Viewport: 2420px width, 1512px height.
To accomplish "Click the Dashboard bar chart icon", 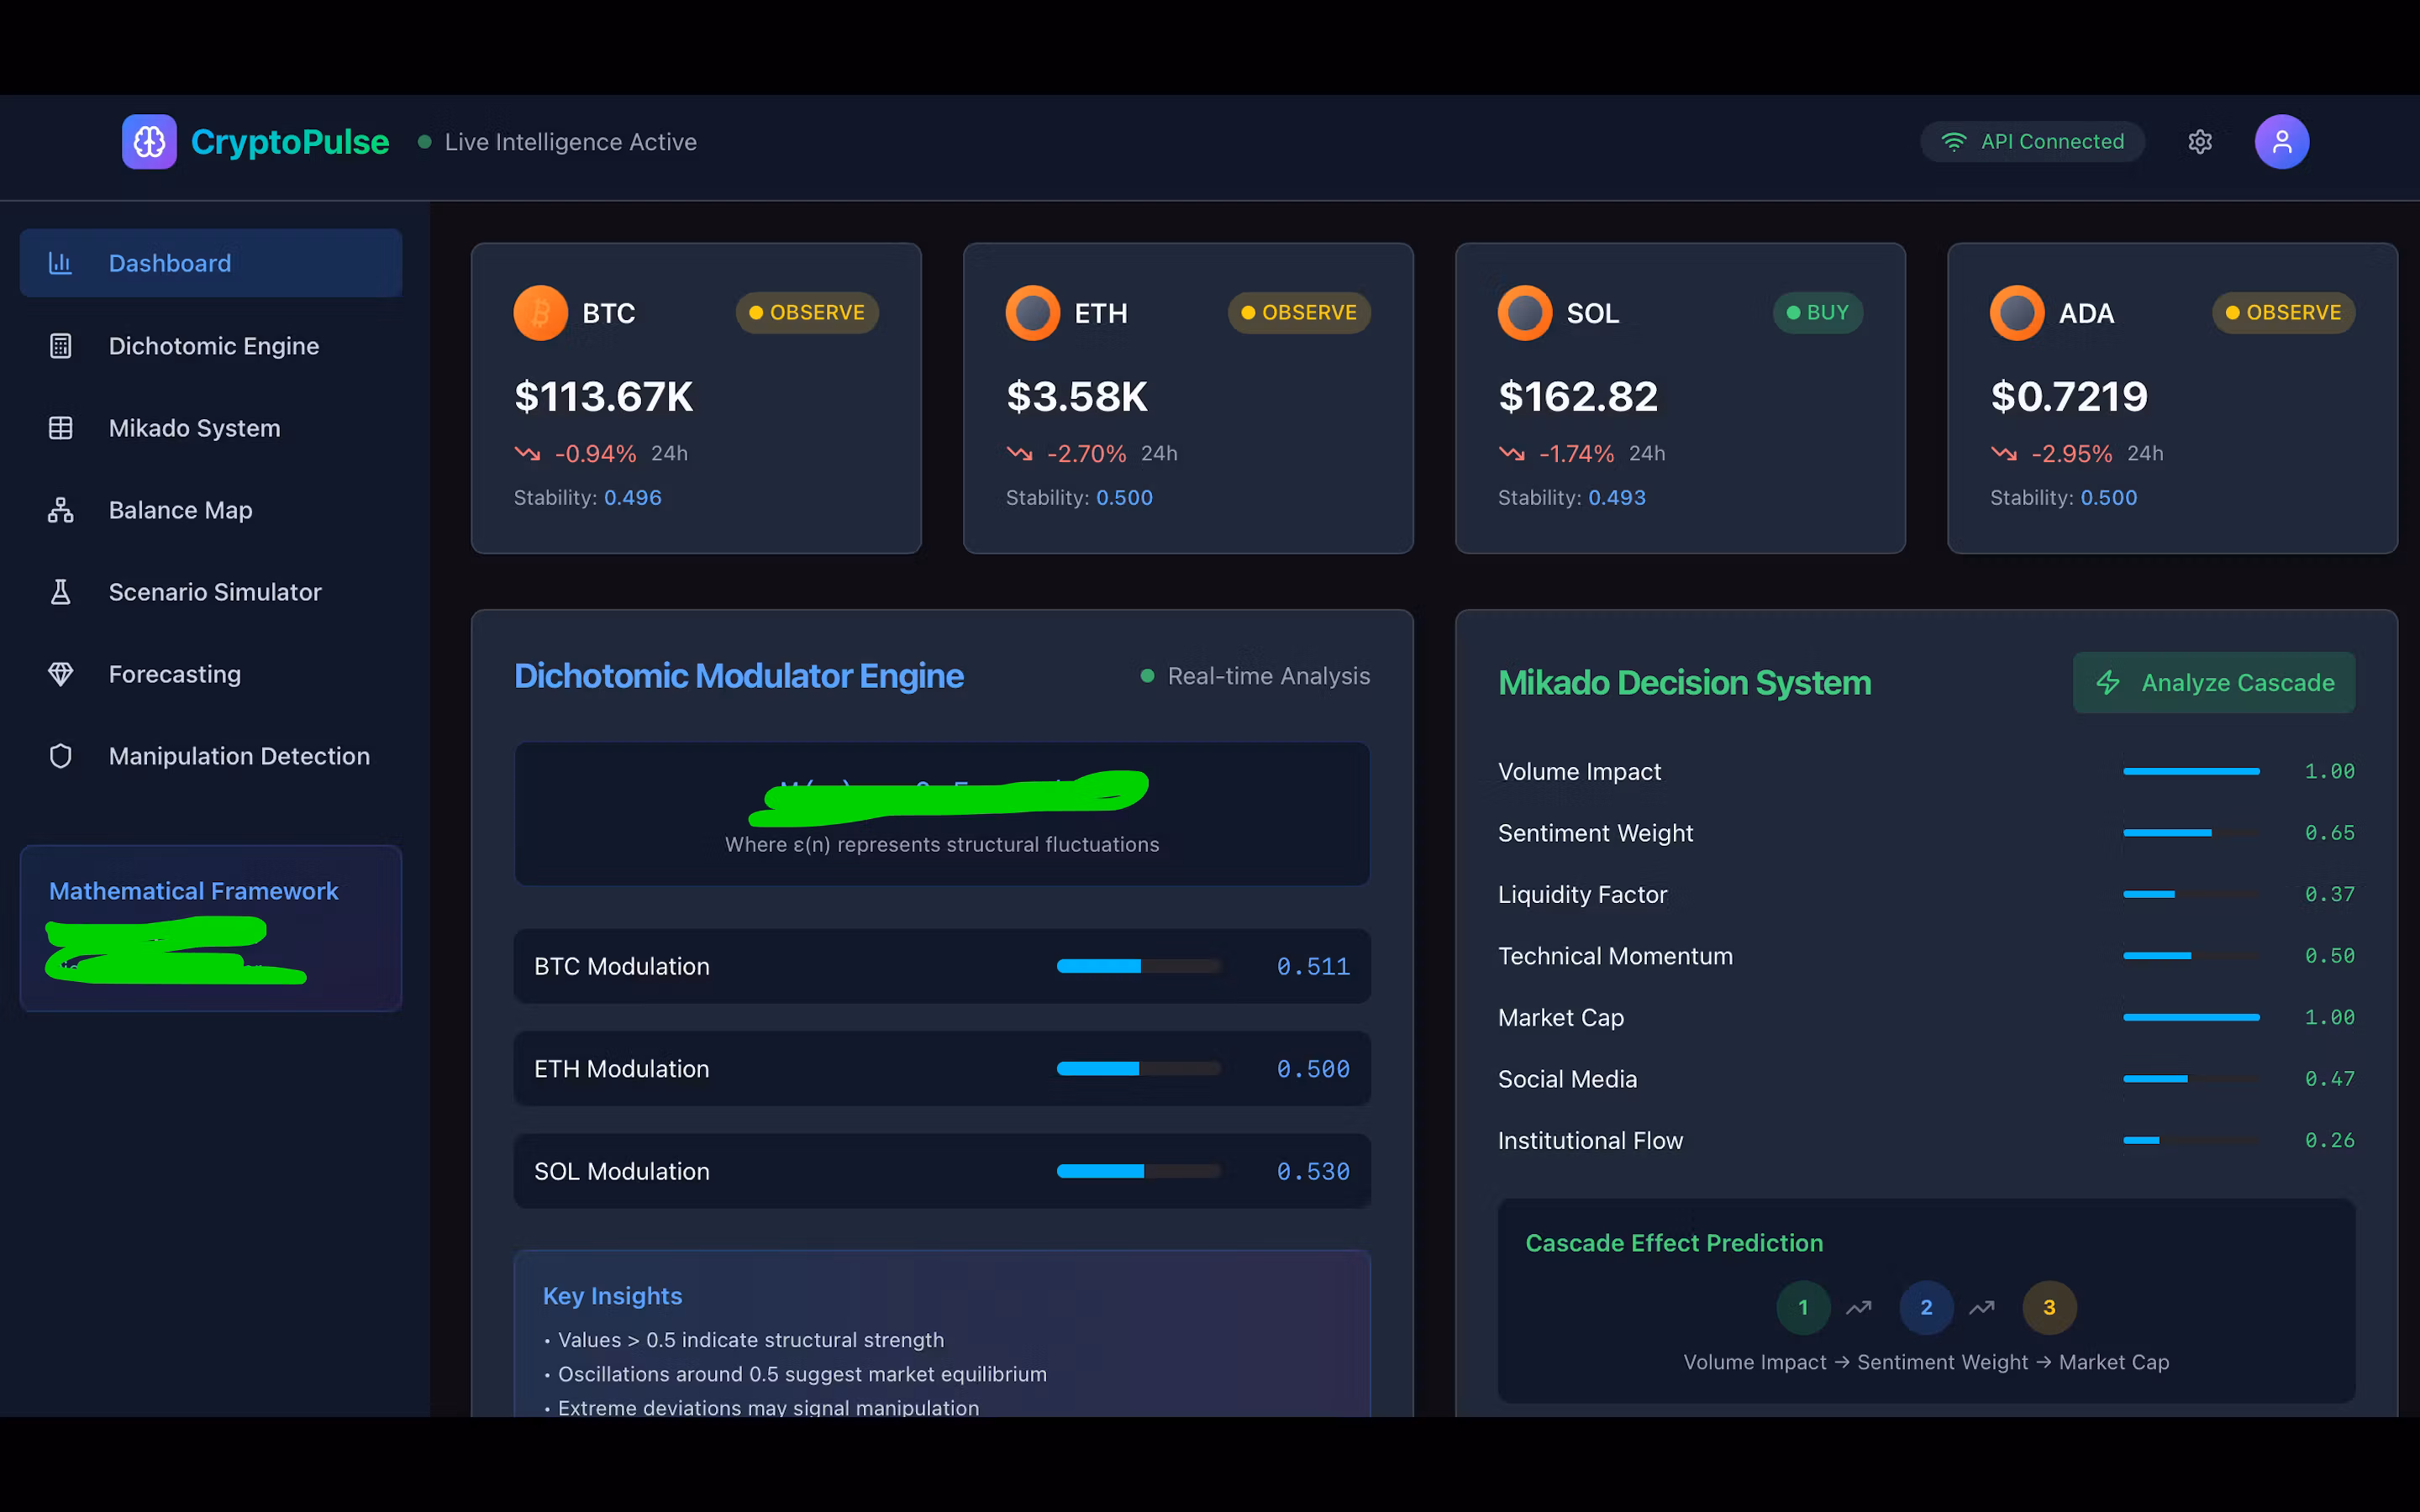I will tap(60, 263).
